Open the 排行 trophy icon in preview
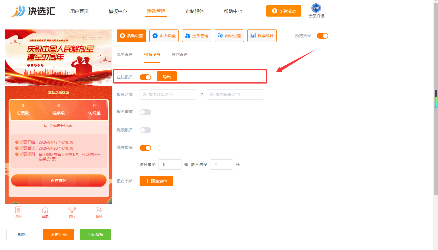 coord(72,212)
